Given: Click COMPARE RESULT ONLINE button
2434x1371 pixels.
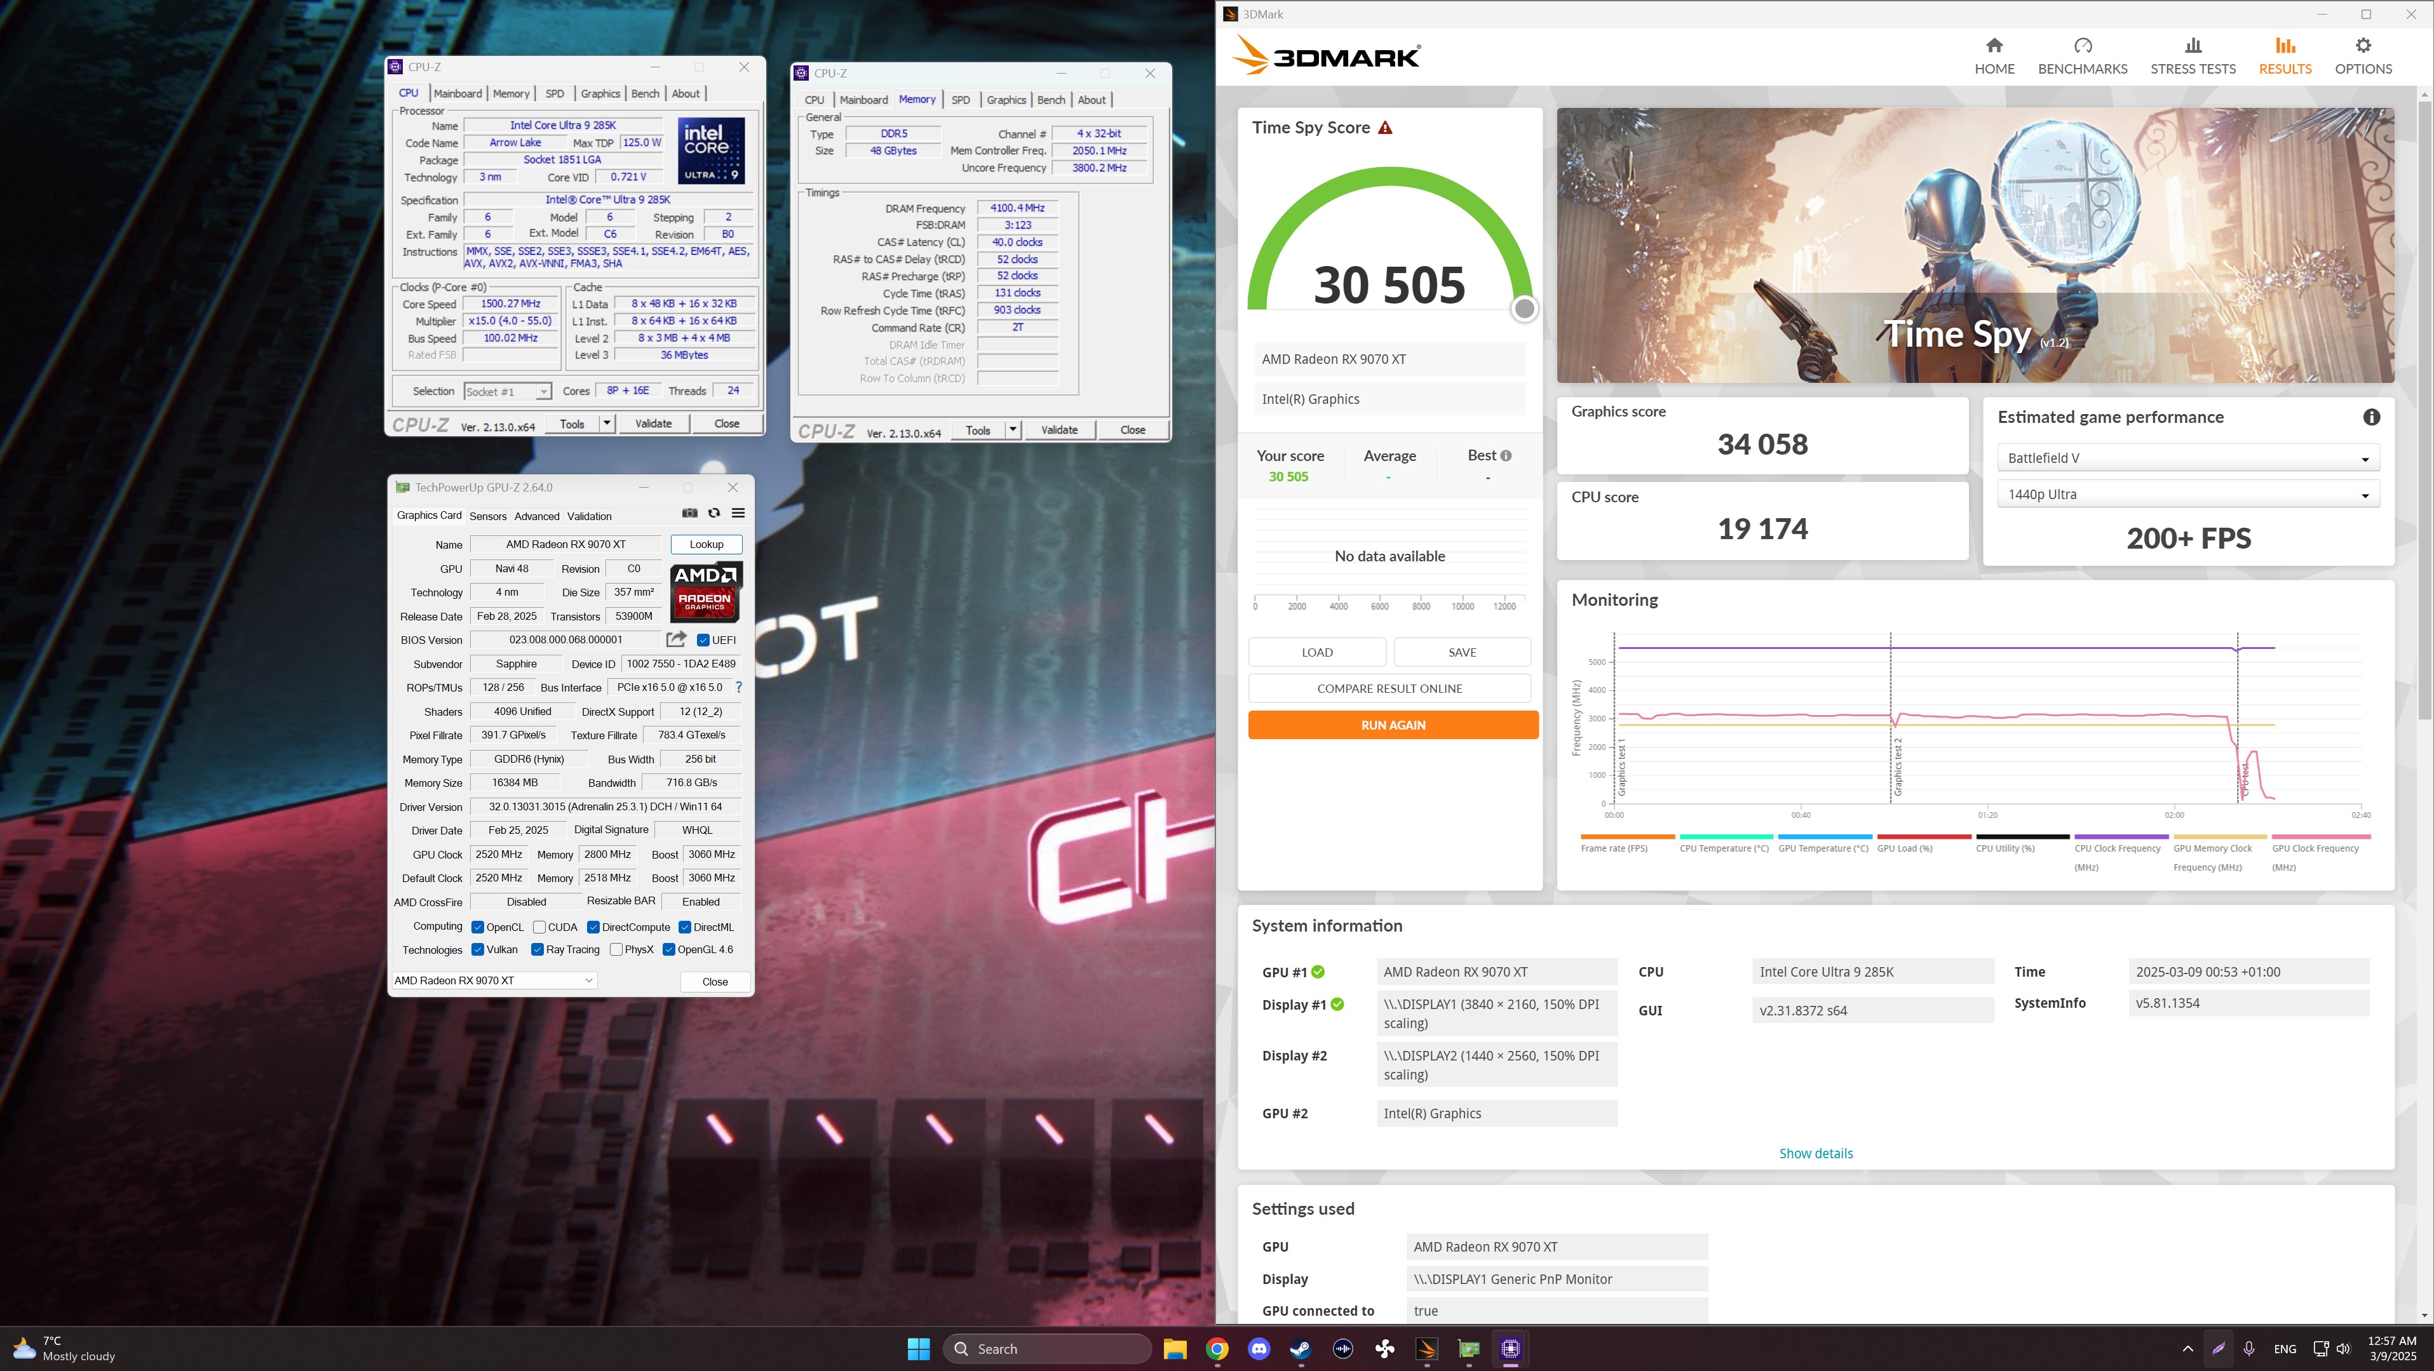Looking at the screenshot, I should point(1389,688).
